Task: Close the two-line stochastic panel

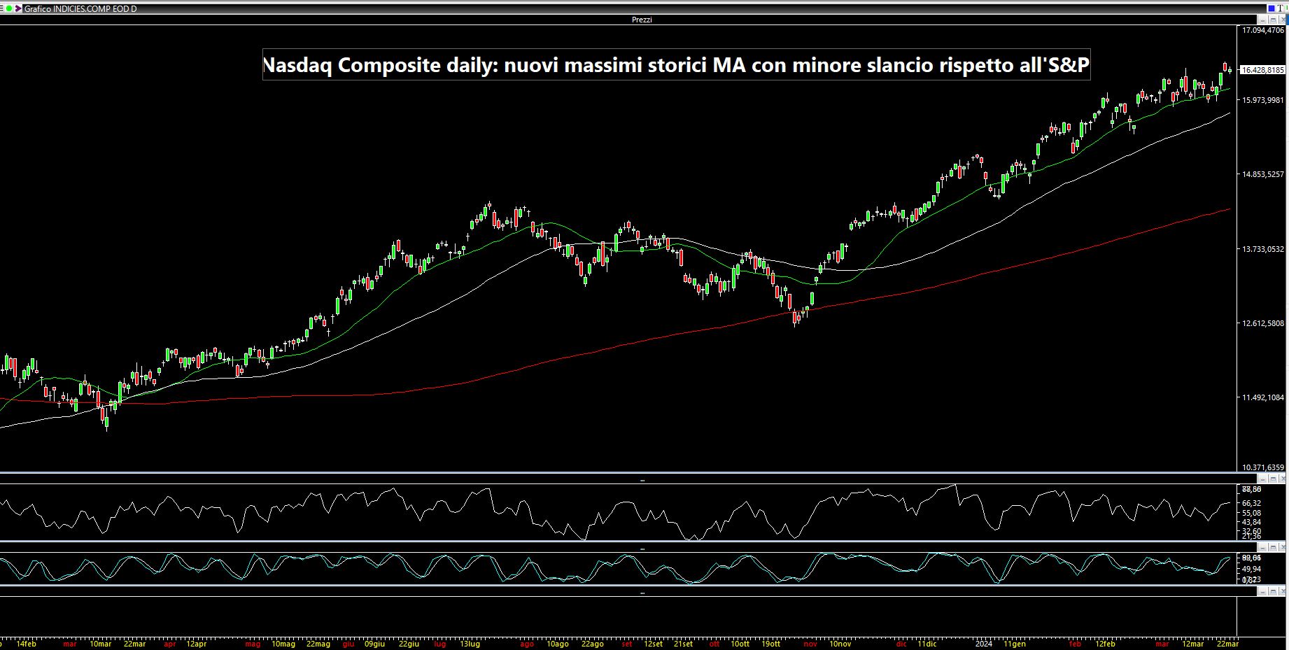Action: [x=1283, y=549]
